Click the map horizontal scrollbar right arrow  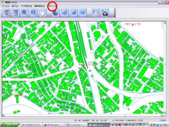coord(162,115)
